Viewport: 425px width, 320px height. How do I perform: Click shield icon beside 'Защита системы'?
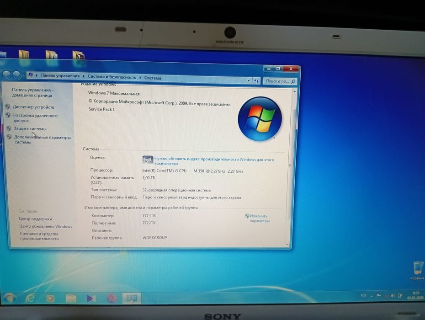pos(9,128)
